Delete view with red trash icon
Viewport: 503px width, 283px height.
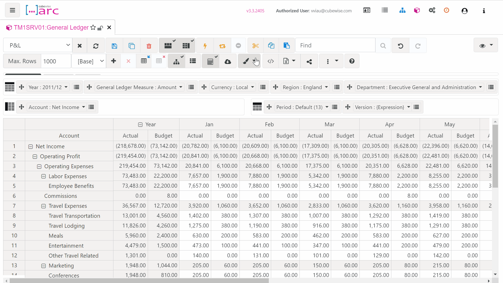click(x=149, y=46)
